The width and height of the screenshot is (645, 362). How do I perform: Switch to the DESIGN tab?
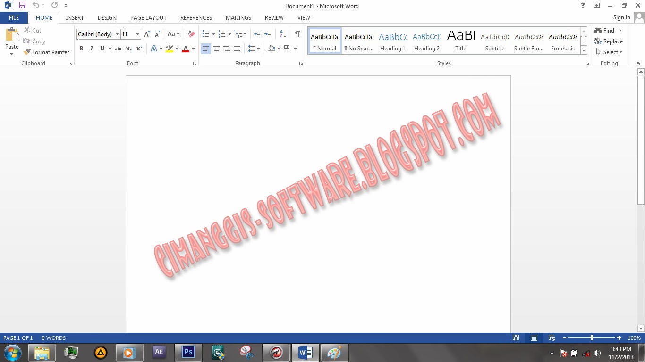[x=107, y=17]
